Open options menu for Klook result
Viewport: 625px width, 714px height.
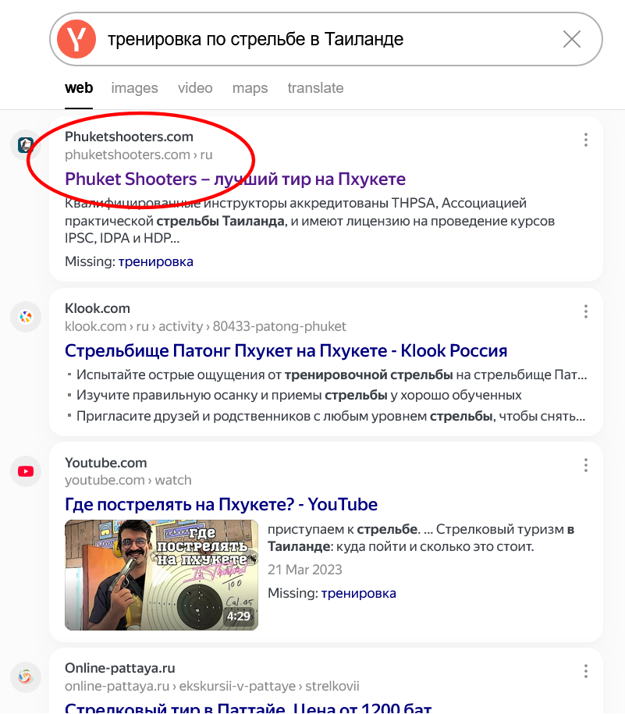586,311
